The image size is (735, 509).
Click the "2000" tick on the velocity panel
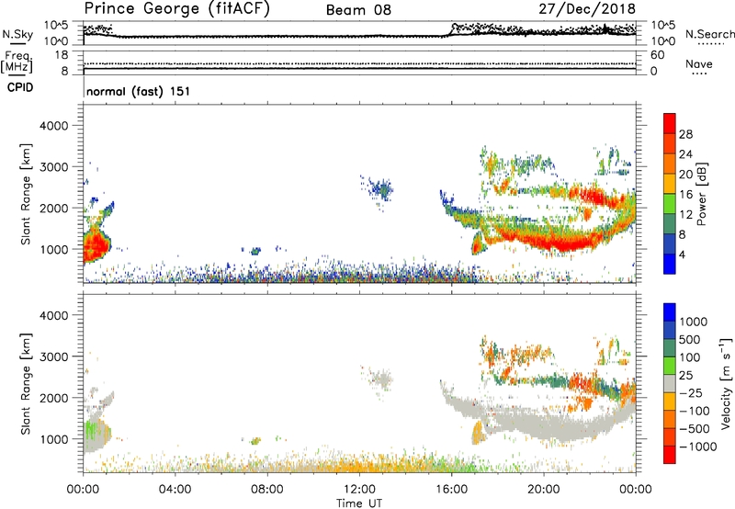(53, 398)
